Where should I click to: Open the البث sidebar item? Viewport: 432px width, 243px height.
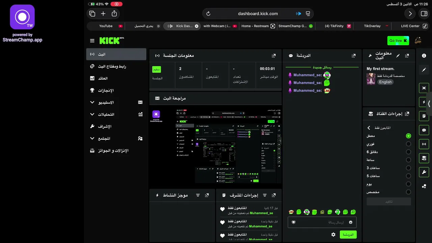click(x=116, y=54)
